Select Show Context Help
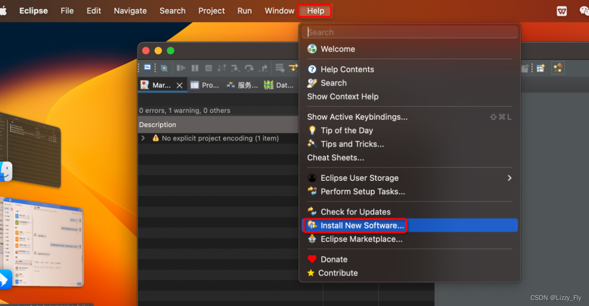The height and width of the screenshot is (306, 589). [x=410, y=97]
